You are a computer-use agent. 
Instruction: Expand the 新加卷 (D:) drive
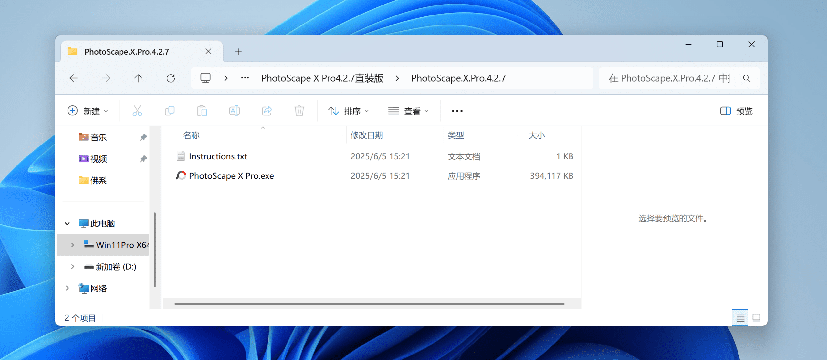point(73,267)
